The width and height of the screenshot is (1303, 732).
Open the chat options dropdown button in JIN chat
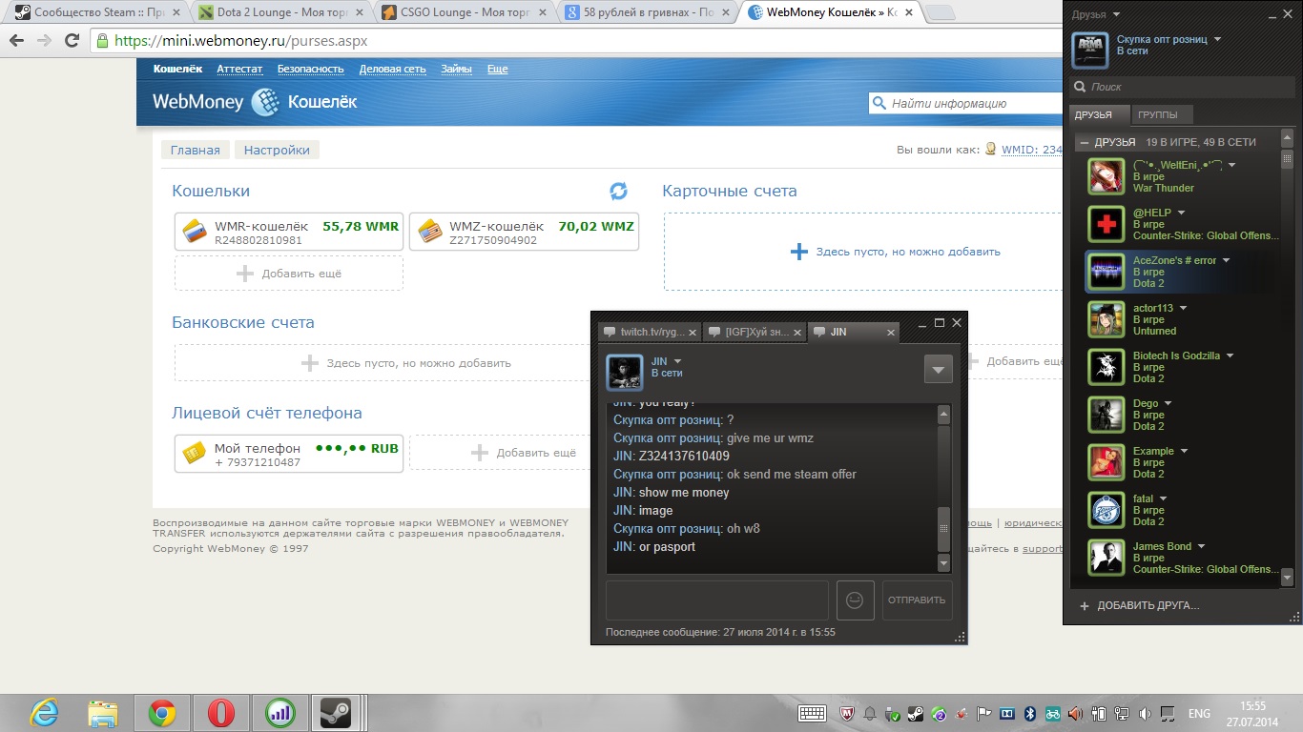click(939, 369)
